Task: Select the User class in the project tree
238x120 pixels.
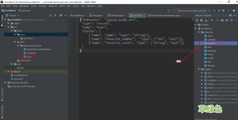Action: (27, 57)
